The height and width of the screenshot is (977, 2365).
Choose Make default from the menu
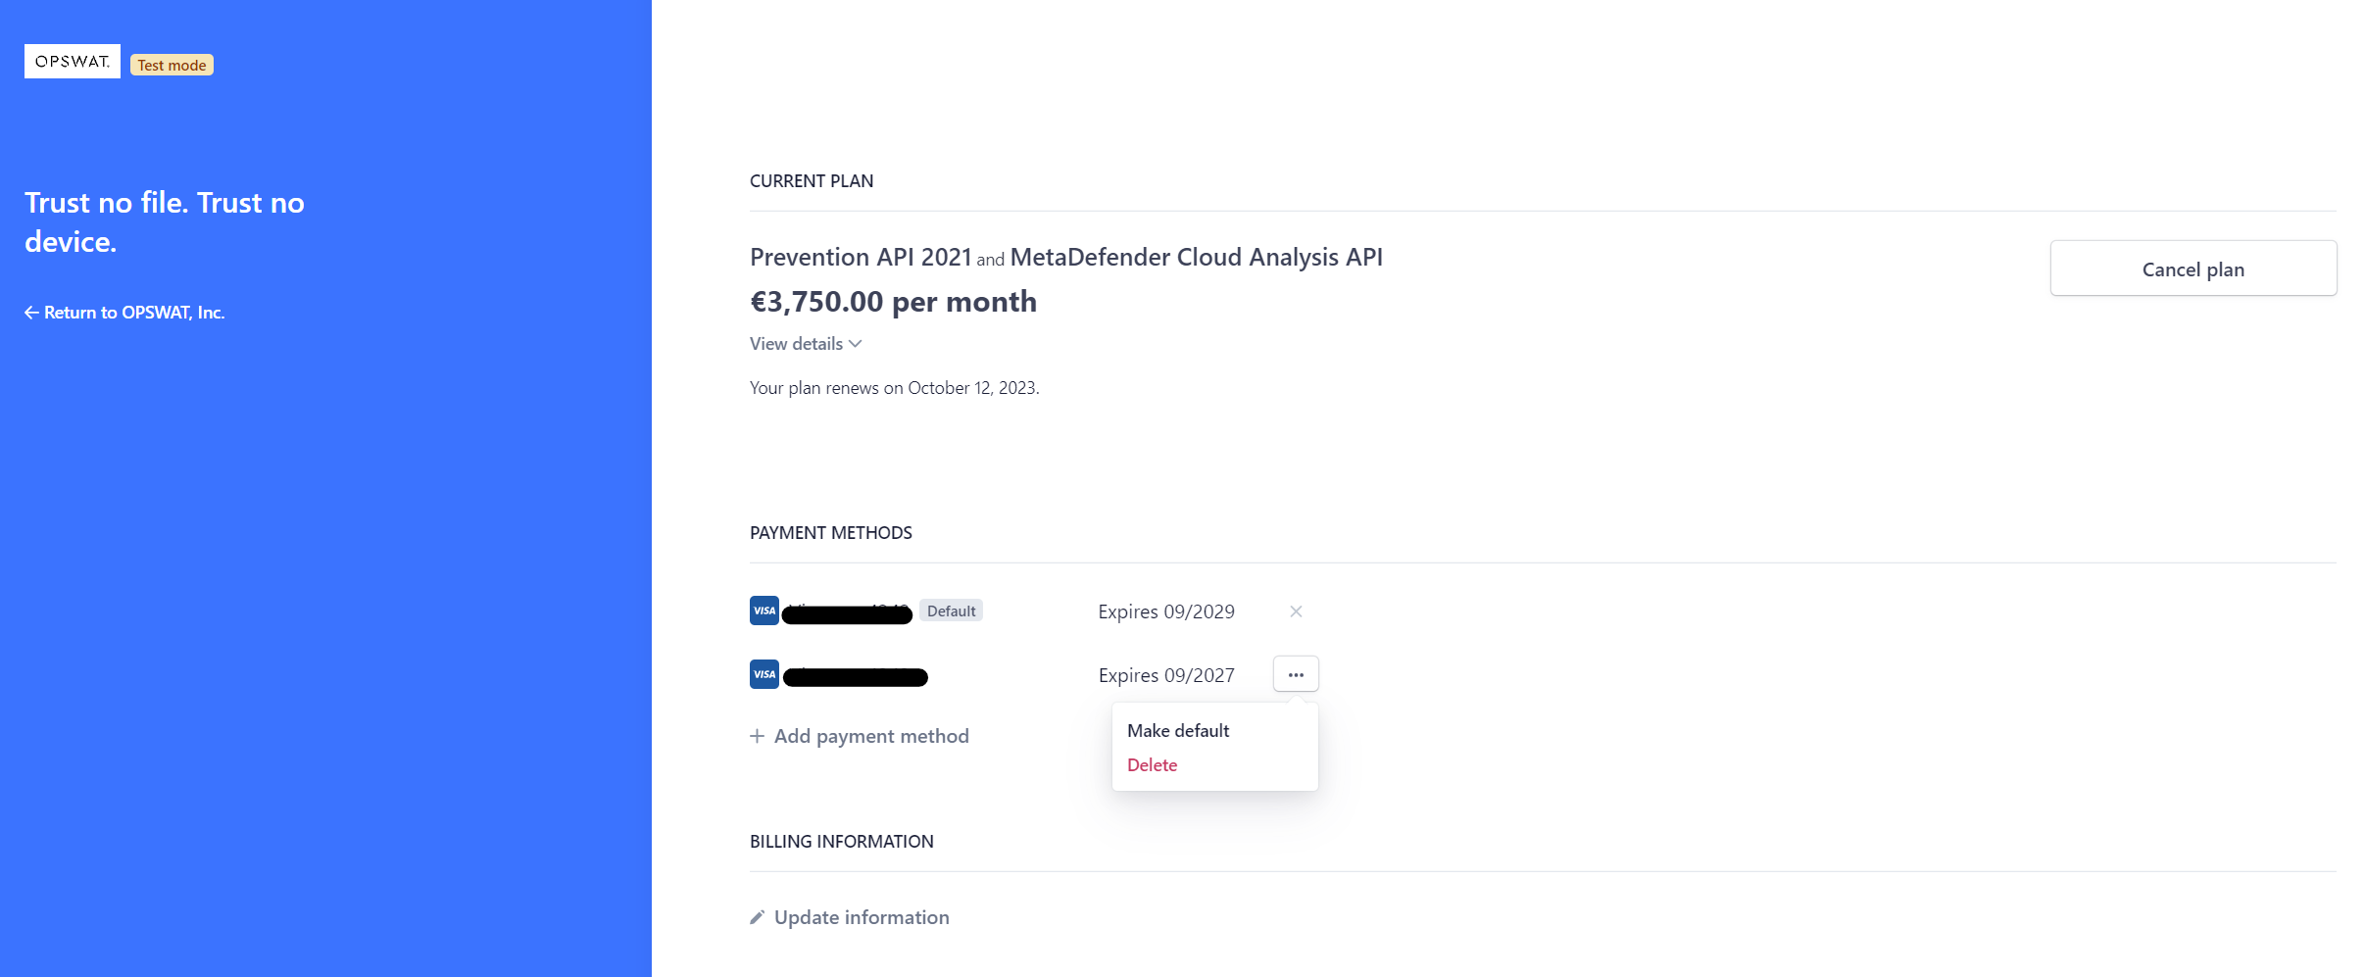click(x=1178, y=731)
